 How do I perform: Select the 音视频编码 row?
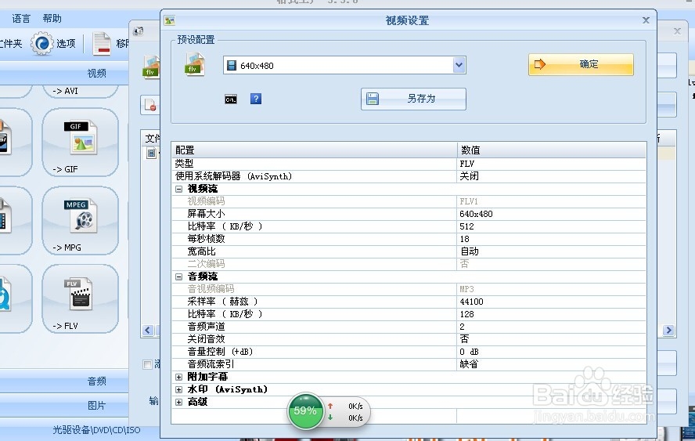pos(409,289)
